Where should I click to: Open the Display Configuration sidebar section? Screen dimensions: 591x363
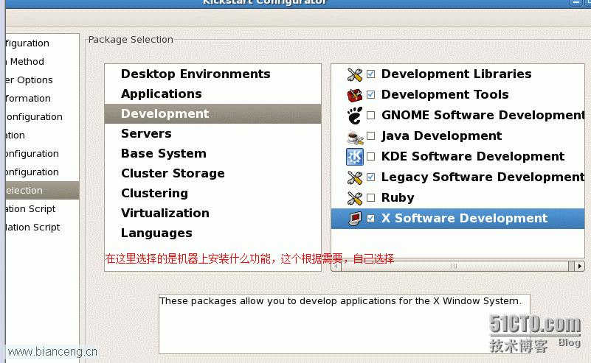point(42,172)
